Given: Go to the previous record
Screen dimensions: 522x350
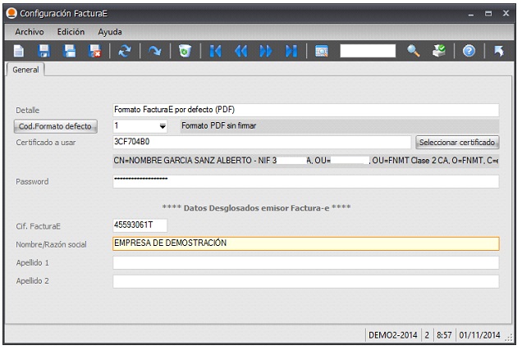Looking at the screenshot, I should (240, 51).
